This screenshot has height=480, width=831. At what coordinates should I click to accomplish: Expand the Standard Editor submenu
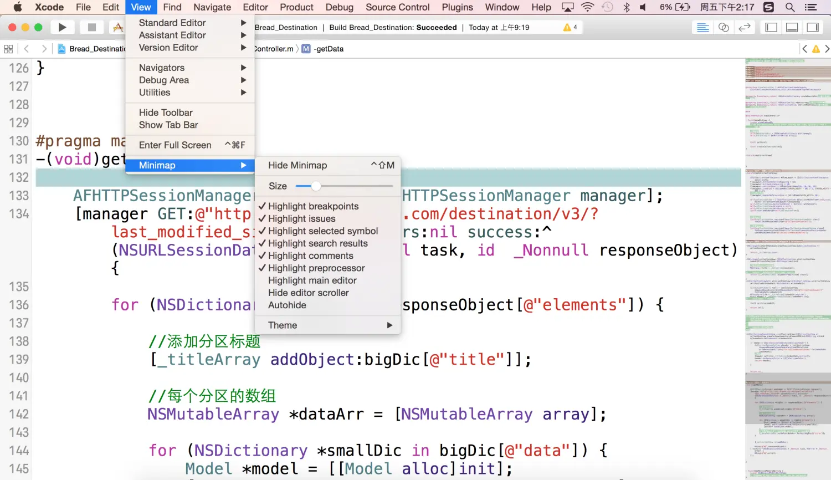pos(190,23)
